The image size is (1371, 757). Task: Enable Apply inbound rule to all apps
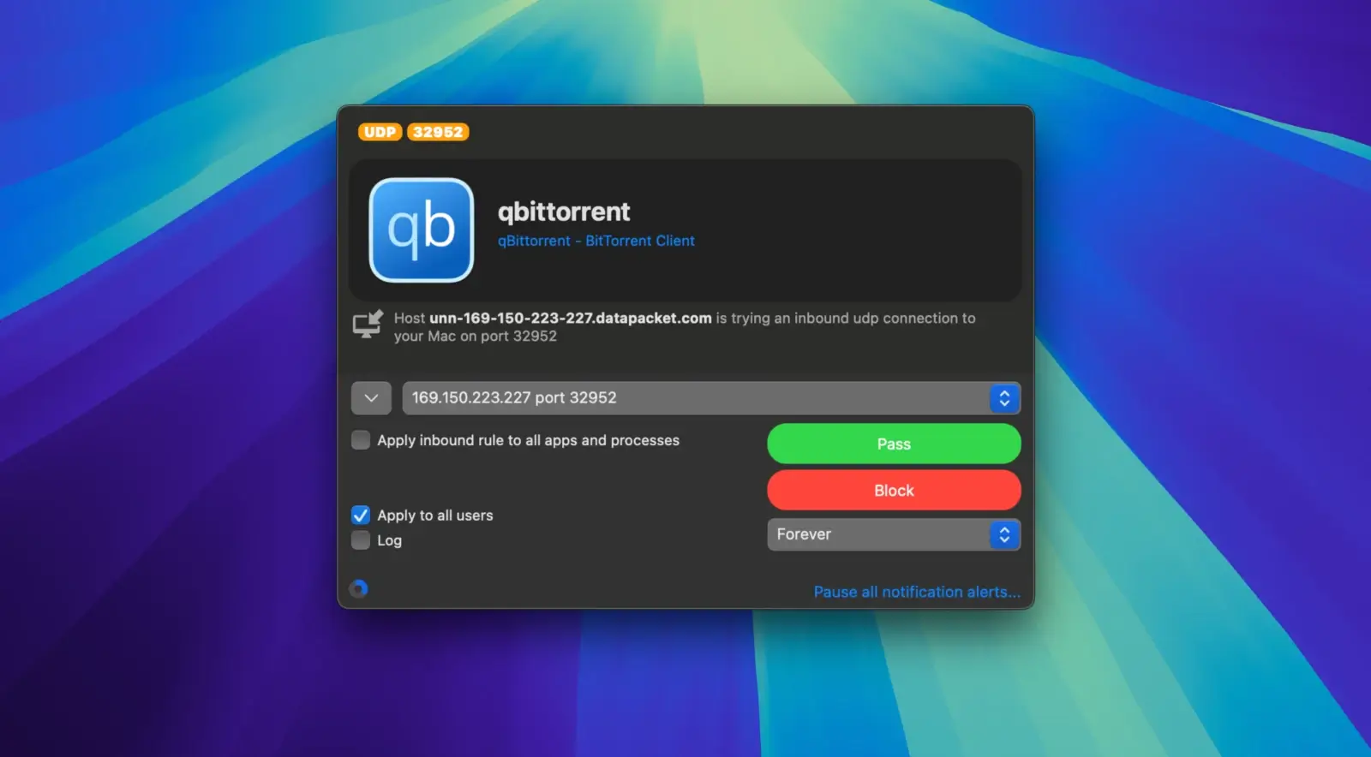tap(361, 440)
